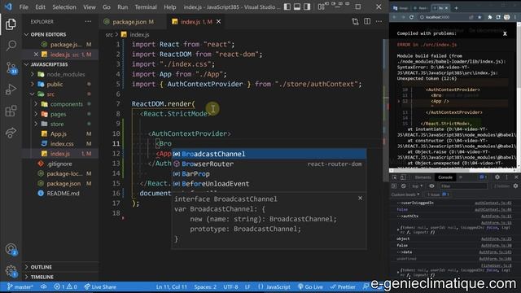Select BrowserRouter suggestion from autocomplete
The height and width of the screenshot is (293, 521).
(269, 164)
